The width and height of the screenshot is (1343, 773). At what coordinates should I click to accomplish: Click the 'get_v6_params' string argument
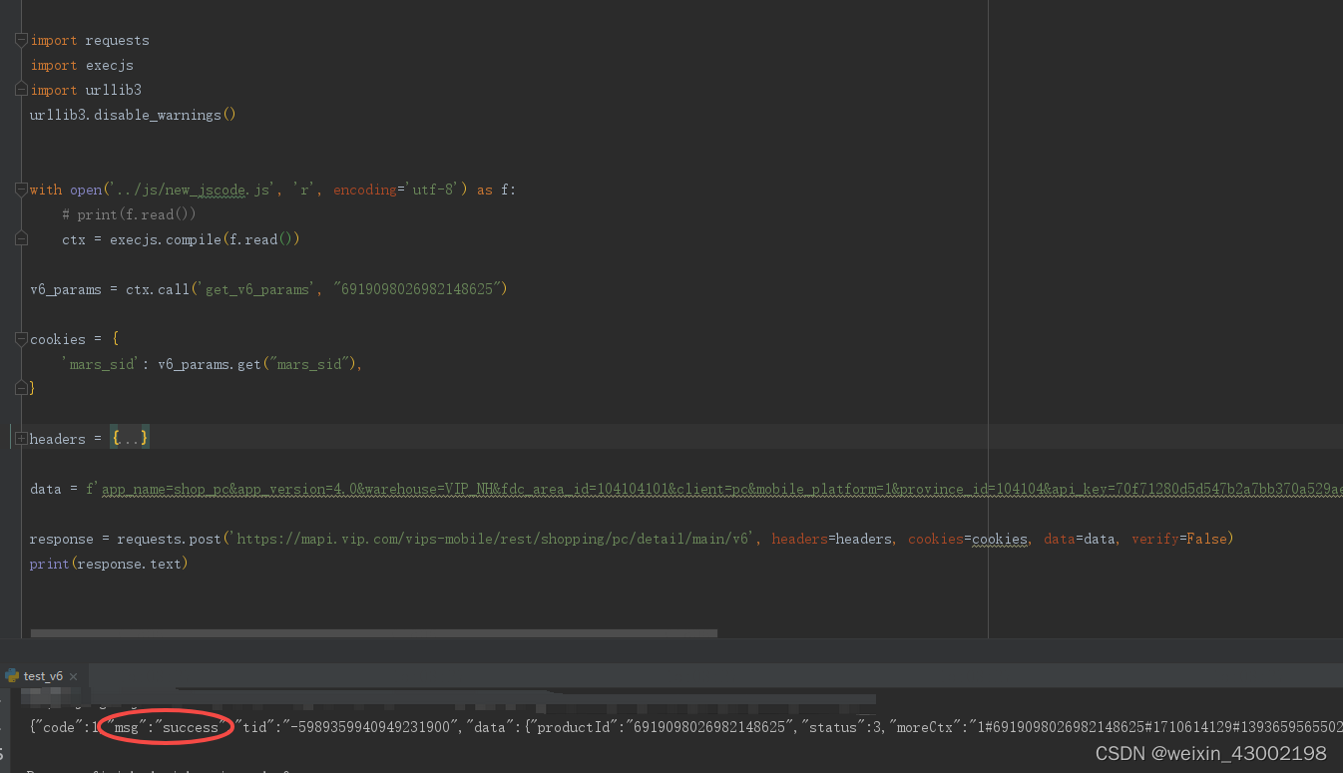(x=257, y=289)
